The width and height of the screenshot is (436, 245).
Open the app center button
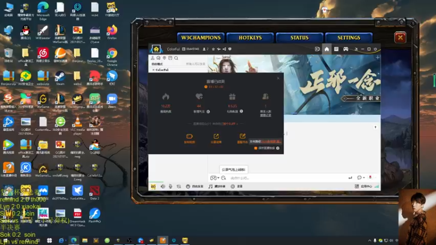pos(364,186)
